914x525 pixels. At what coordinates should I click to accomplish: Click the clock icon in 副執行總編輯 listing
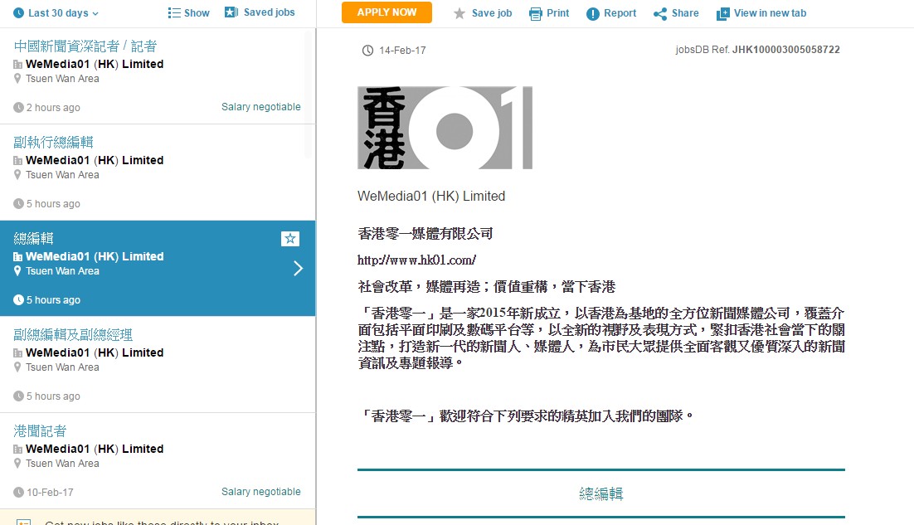click(18, 203)
